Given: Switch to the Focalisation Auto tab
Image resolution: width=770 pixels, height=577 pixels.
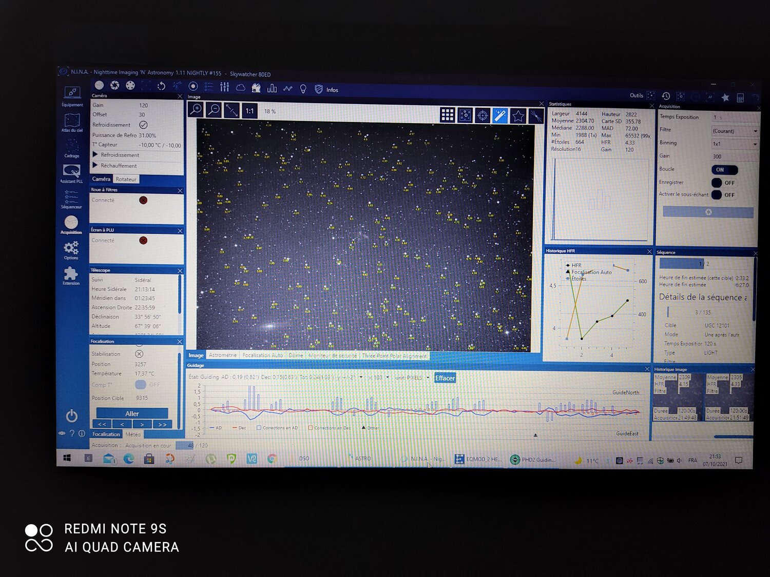Looking at the screenshot, I should (x=262, y=355).
